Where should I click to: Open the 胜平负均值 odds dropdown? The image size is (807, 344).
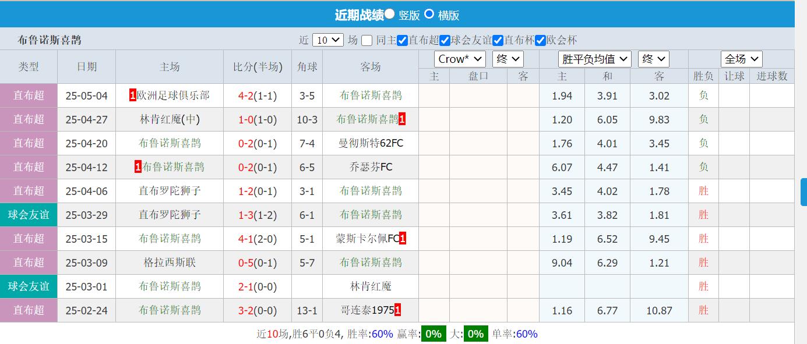coord(594,58)
